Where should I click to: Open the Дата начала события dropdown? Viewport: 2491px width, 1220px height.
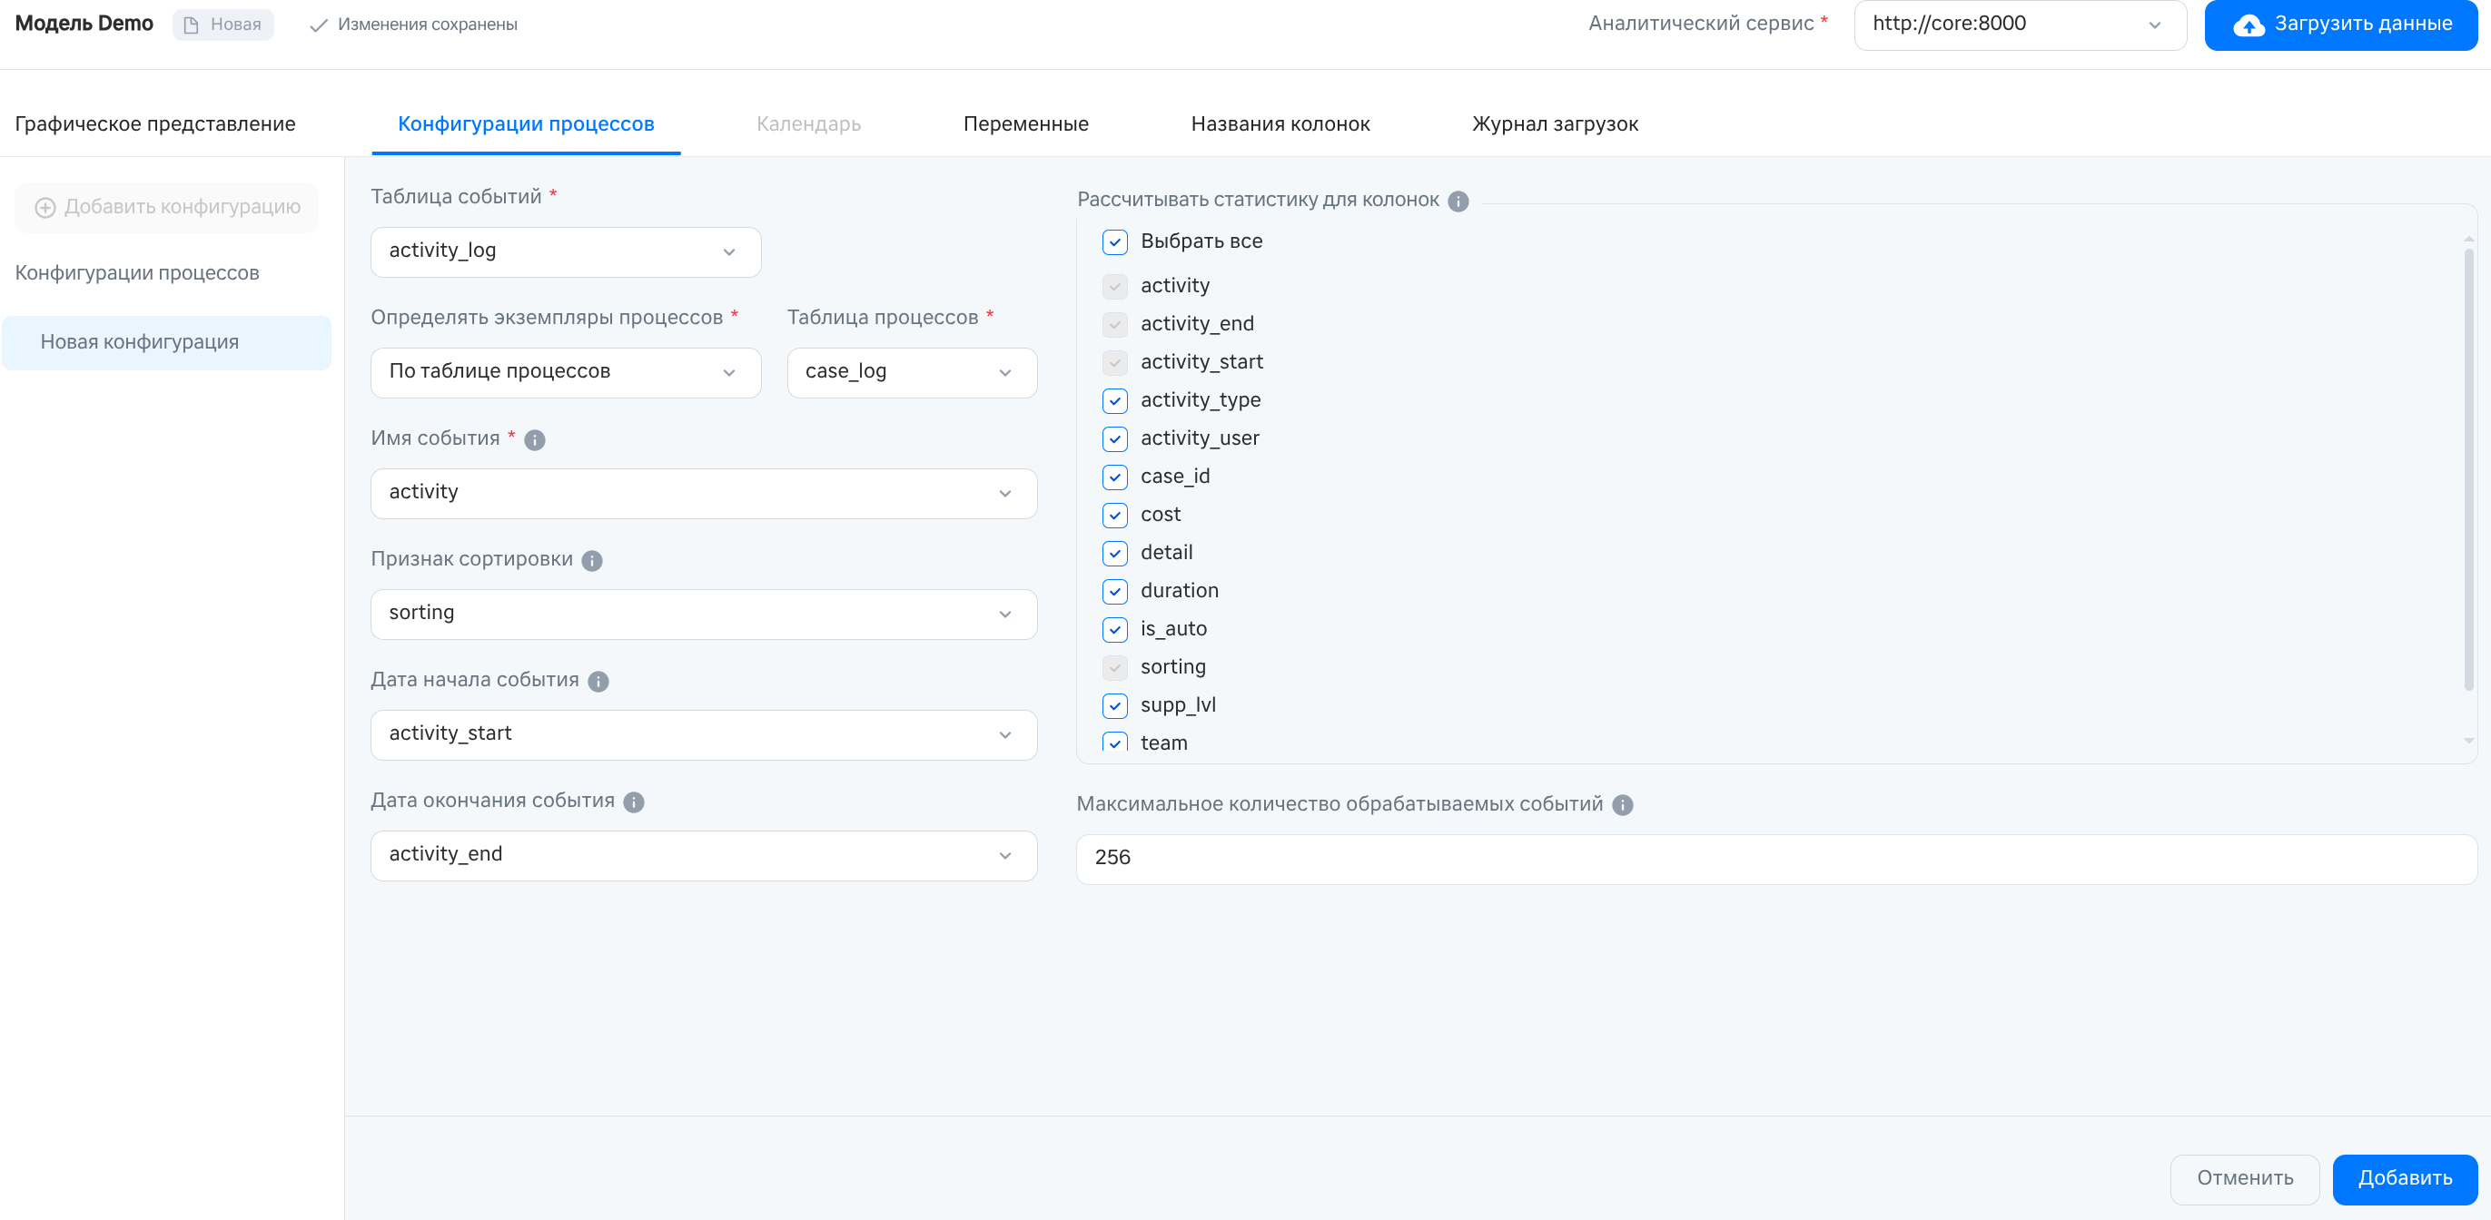coord(704,734)
